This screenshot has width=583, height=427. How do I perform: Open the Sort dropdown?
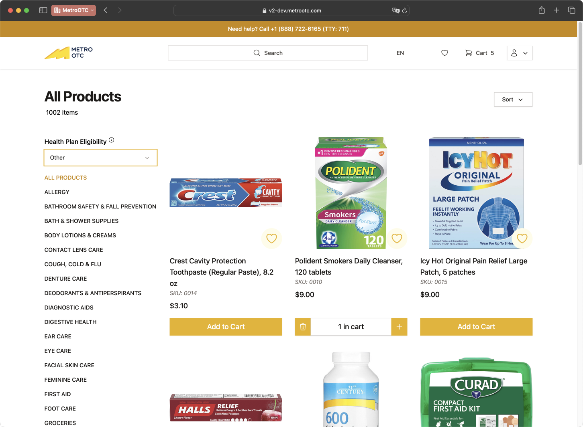tap(513, 99)
